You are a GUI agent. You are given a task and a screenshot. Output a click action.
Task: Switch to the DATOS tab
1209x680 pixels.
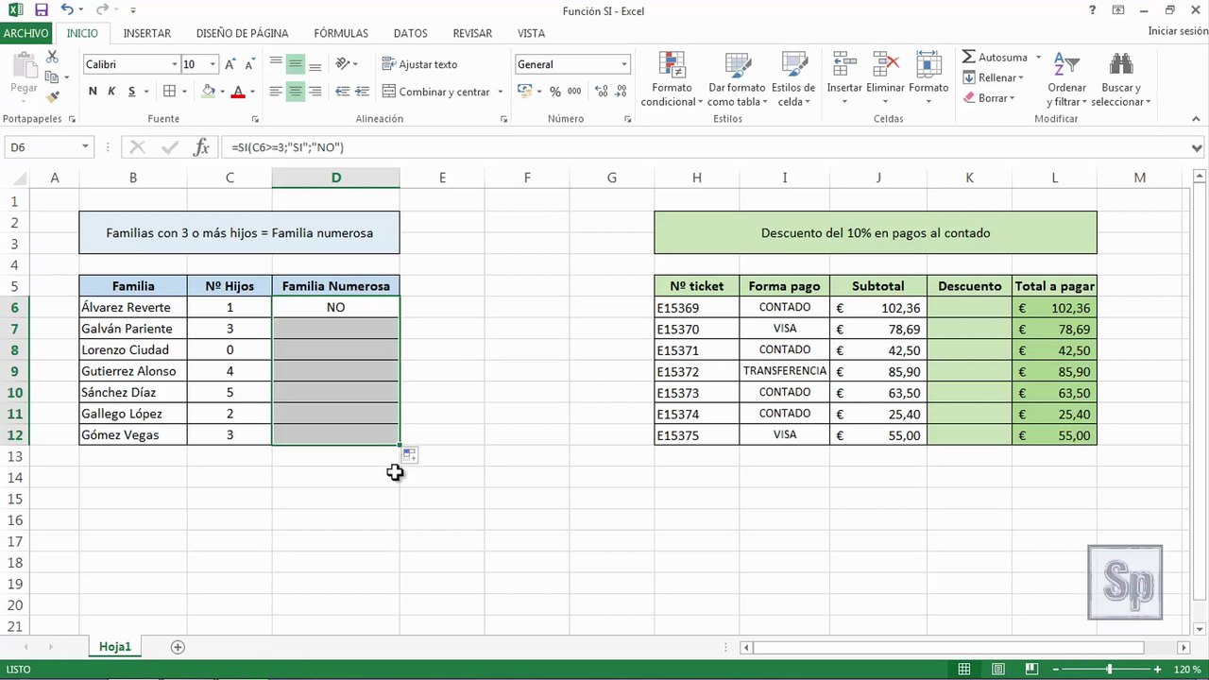(x=411, y=33)
